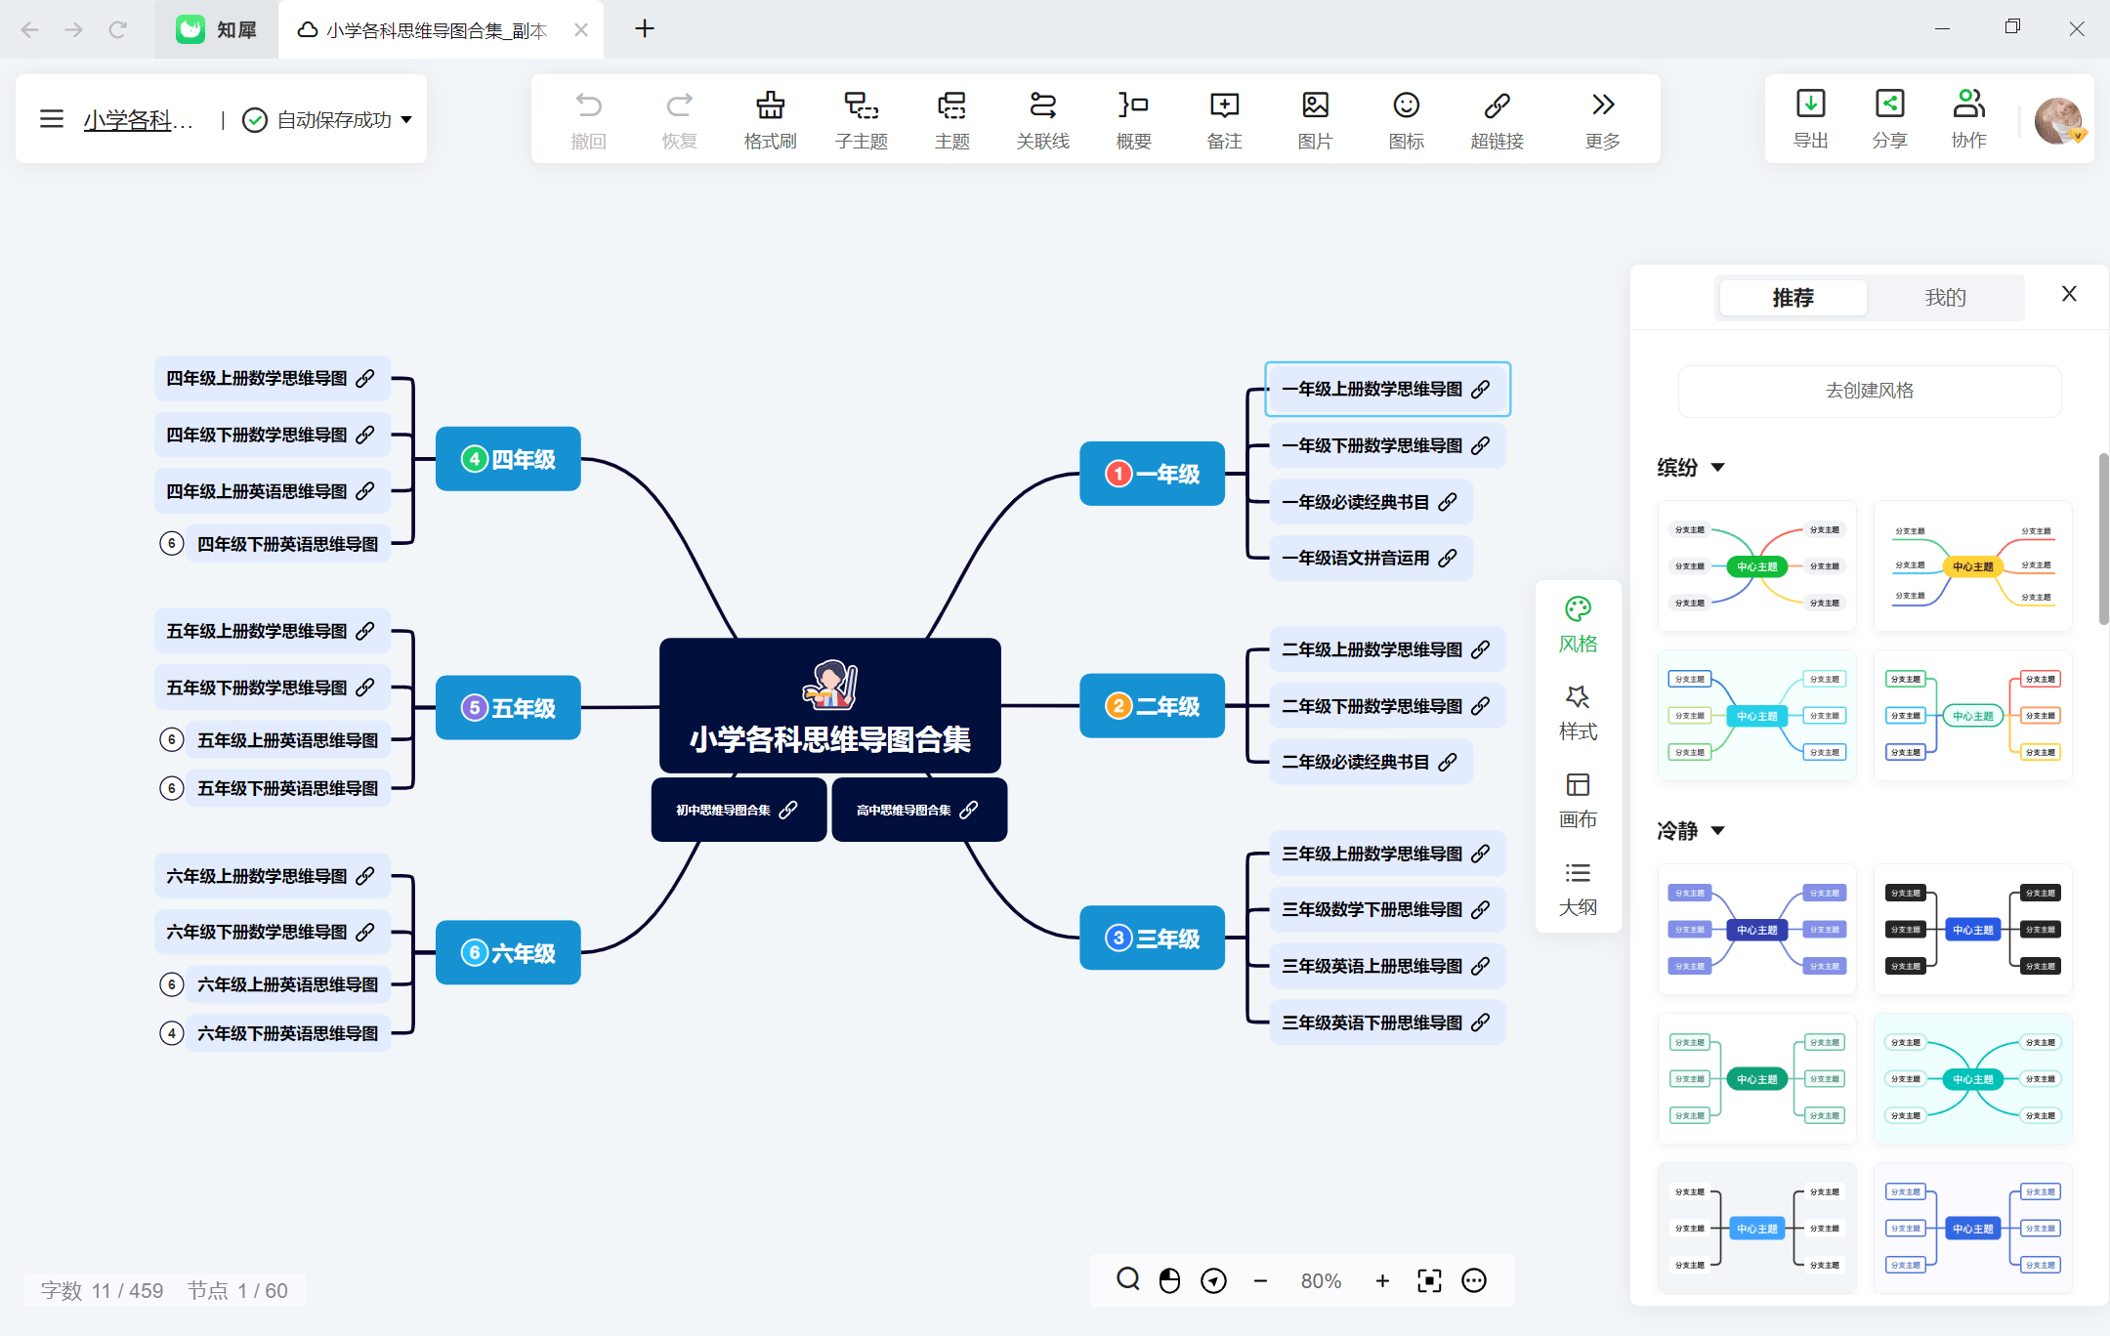This screenshot has width=2110, height=1336.
Task: Click the fit-to-screen icon
Action: coord(1429,1280)
